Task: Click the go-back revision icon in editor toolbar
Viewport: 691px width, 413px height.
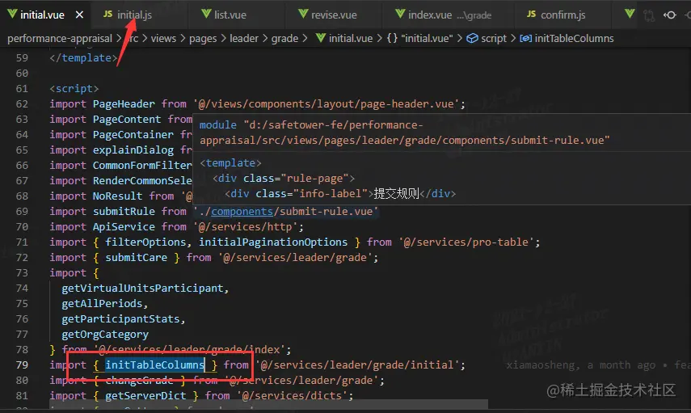Action: click(x=670, y=15)
